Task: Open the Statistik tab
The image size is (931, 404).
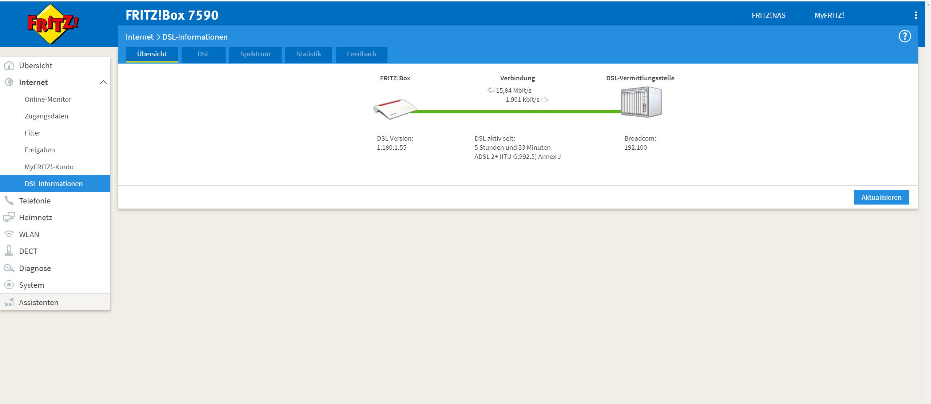Action: 309,55
